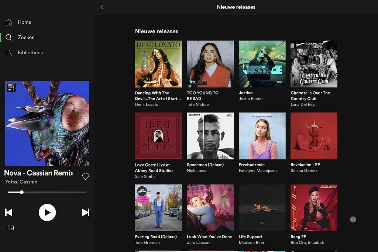Skip to previous track
Viewport: 378px width, 252px height.
9,212
